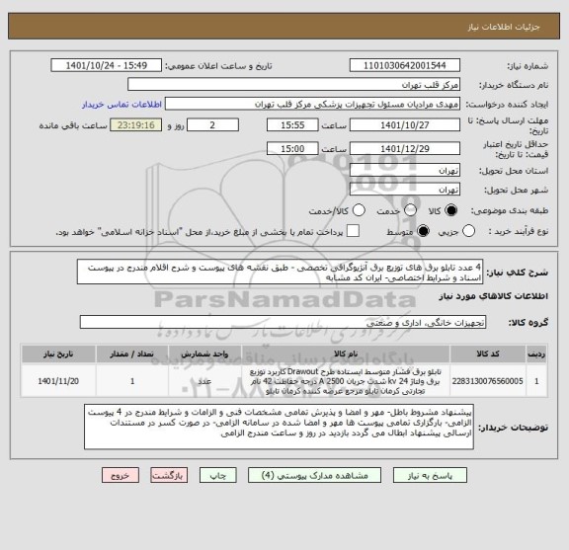Click the validity time field 15:00
This screenshot has width=569, height=550.
292,149
